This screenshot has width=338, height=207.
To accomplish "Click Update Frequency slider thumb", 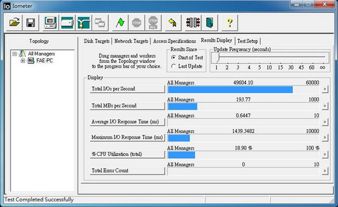I will 218,58.
